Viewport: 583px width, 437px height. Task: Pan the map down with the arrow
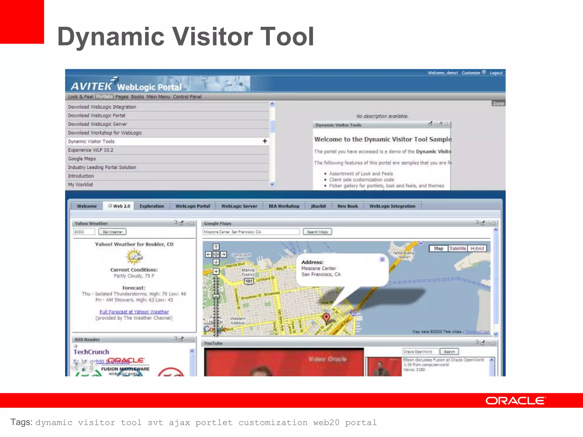coord(216,262)
